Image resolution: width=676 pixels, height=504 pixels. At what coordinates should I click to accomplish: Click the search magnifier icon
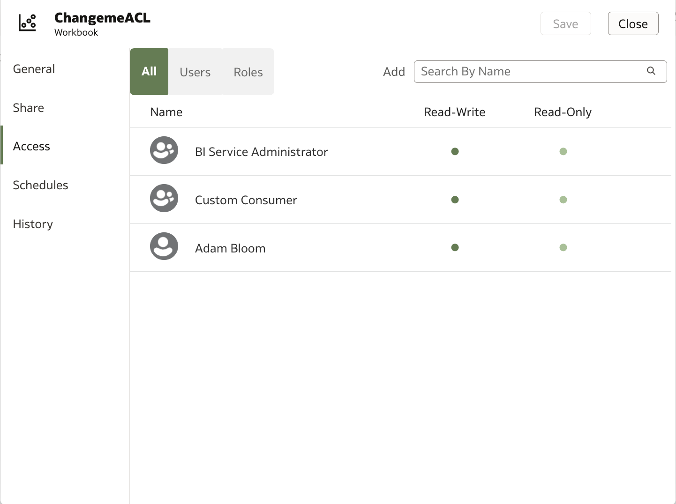tap(651, 71)
